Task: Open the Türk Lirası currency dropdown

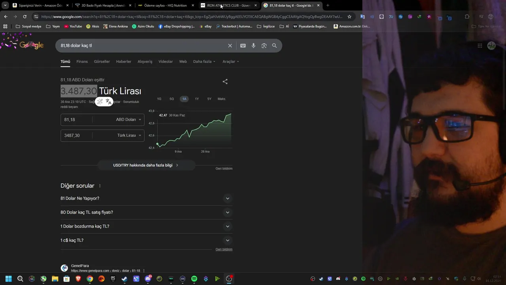Action: (129, 135)
